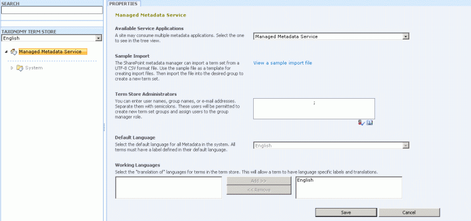Image resolution: width=471 pixels, height=221 pixels.
Task: Click the << Remove button
Action: click(258, 190)
